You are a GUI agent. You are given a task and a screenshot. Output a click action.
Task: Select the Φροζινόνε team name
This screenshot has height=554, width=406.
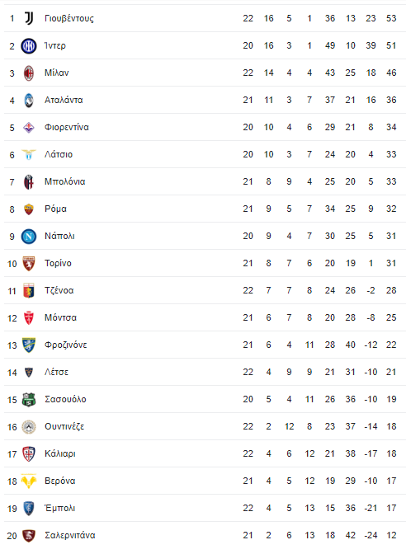[x=65, y=345]
